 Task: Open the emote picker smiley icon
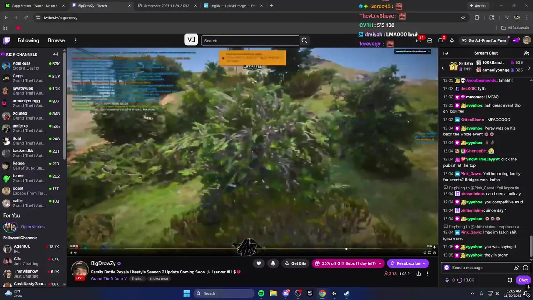tap(526, 267)
